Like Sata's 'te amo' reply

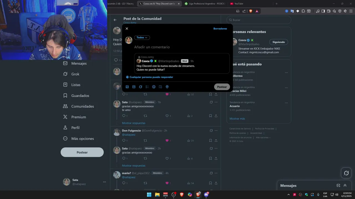click(167, 116)
